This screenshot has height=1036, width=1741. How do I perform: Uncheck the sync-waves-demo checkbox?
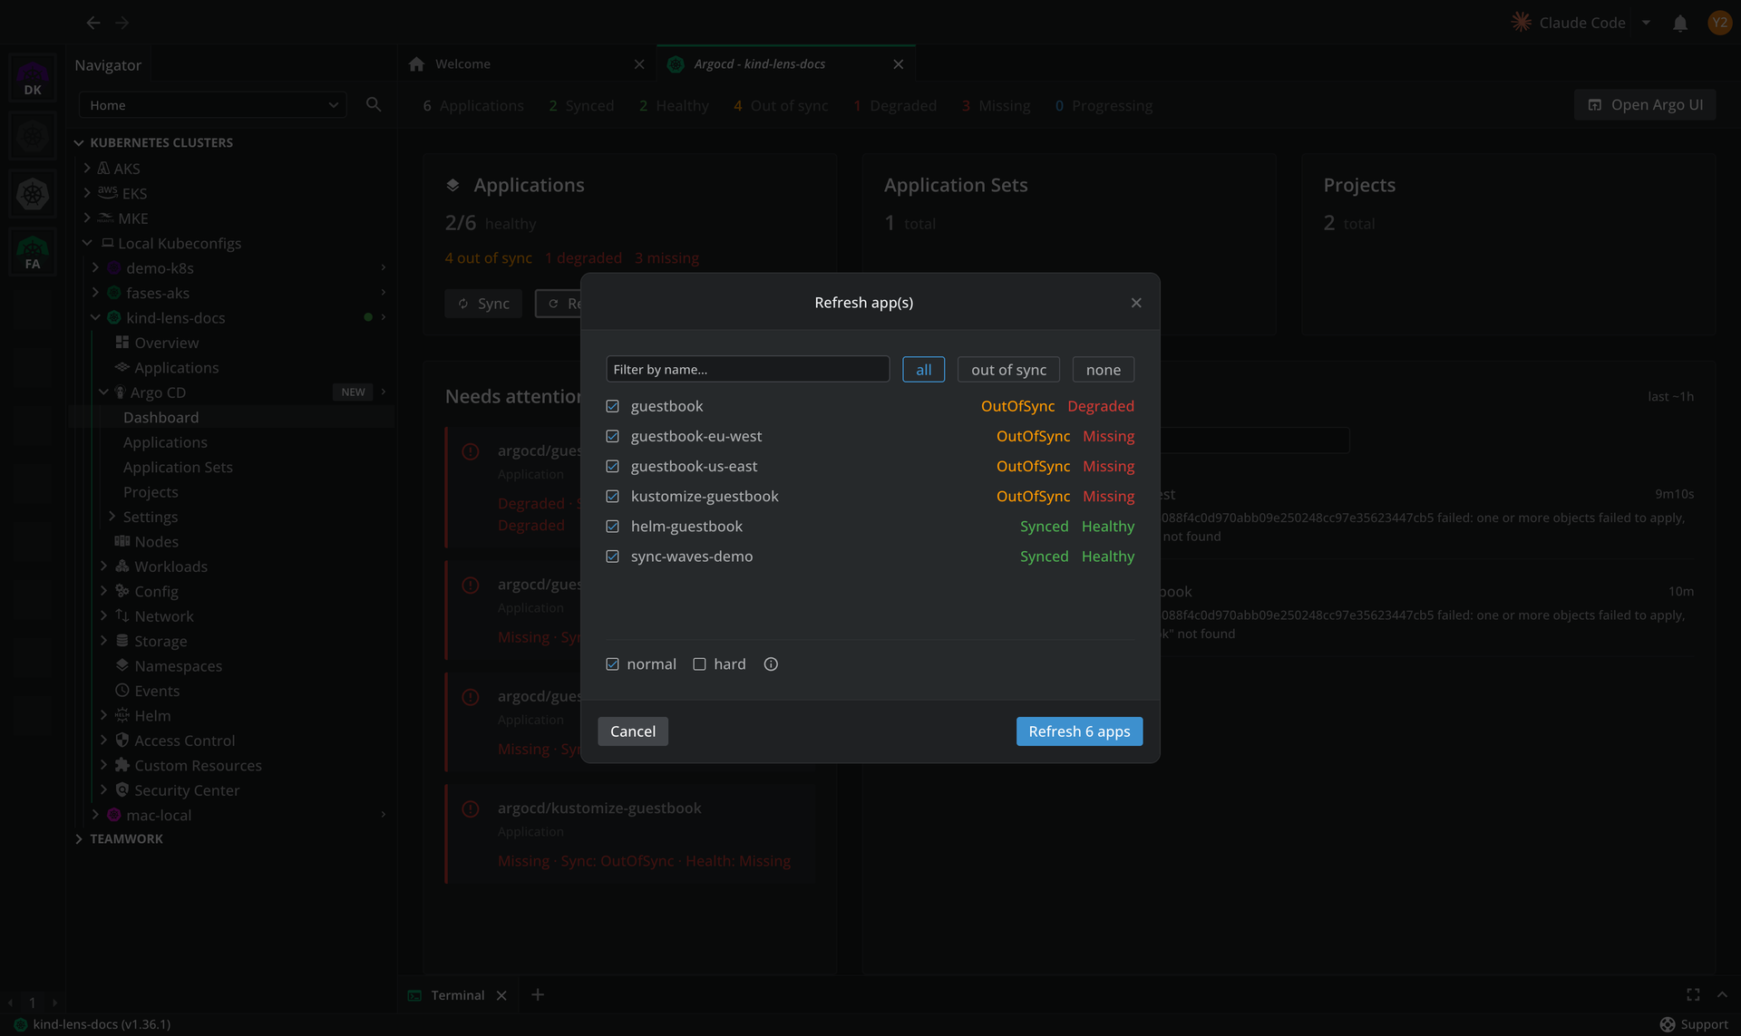(x=613, y=556)
